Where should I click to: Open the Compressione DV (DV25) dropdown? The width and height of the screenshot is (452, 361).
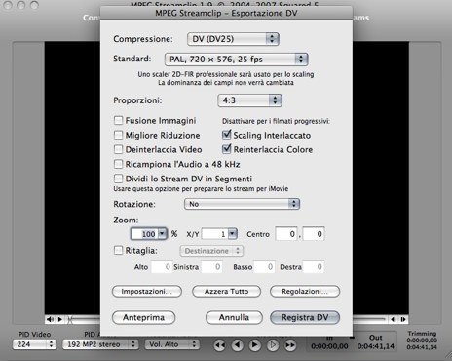coord(233,39)
